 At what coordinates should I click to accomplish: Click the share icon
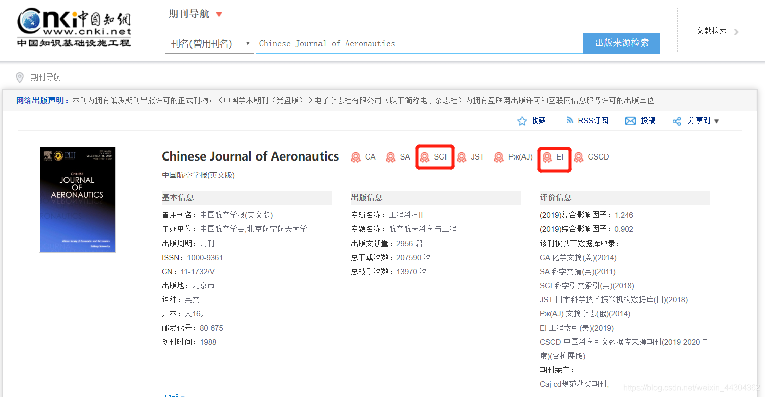pyautogui.click(x=677, y=121)
